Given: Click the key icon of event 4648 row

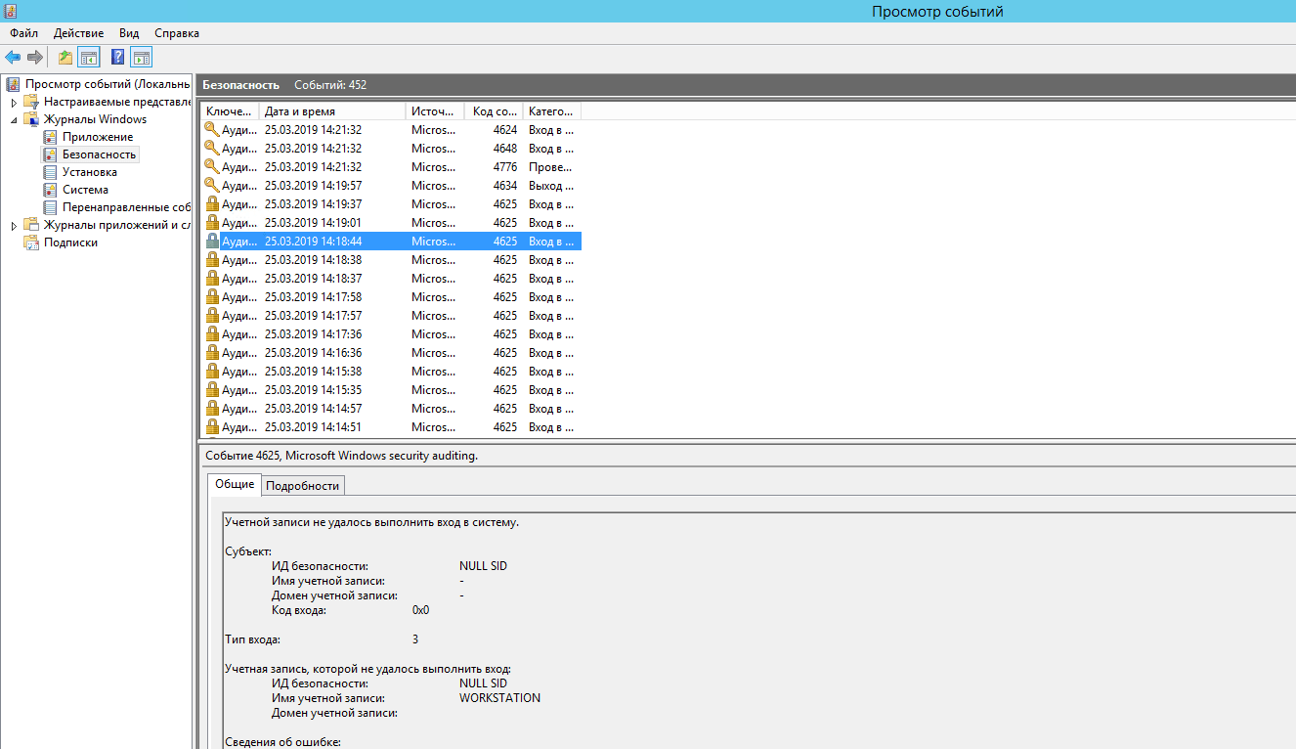Looking at the screenshot, I should point(212,148).
